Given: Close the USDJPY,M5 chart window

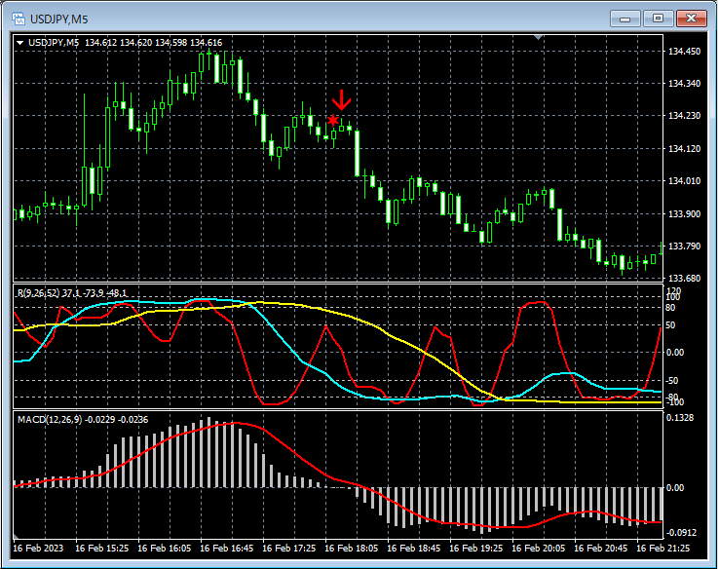Looking at the screenshot, I should tap(692, 19).
